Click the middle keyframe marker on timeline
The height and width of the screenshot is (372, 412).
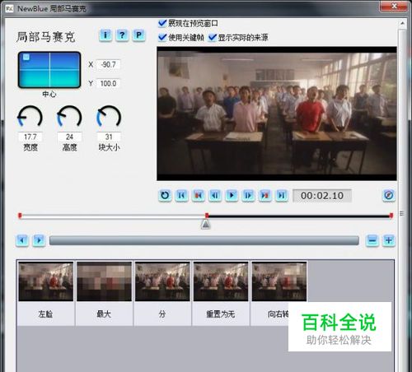point(207,216)
